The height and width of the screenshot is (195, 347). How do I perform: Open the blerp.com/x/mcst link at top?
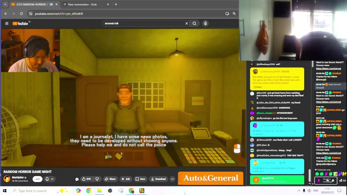click(x=329, y=69)
